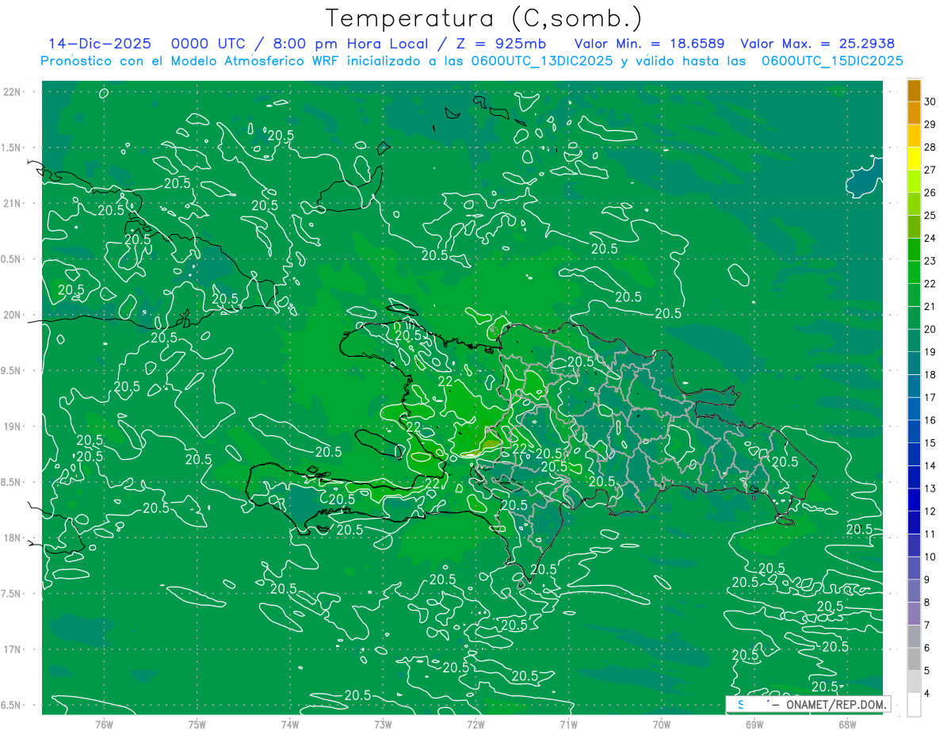Click the legend value "30"
This screenshot has height=735, width=951.
pos(930,101)
